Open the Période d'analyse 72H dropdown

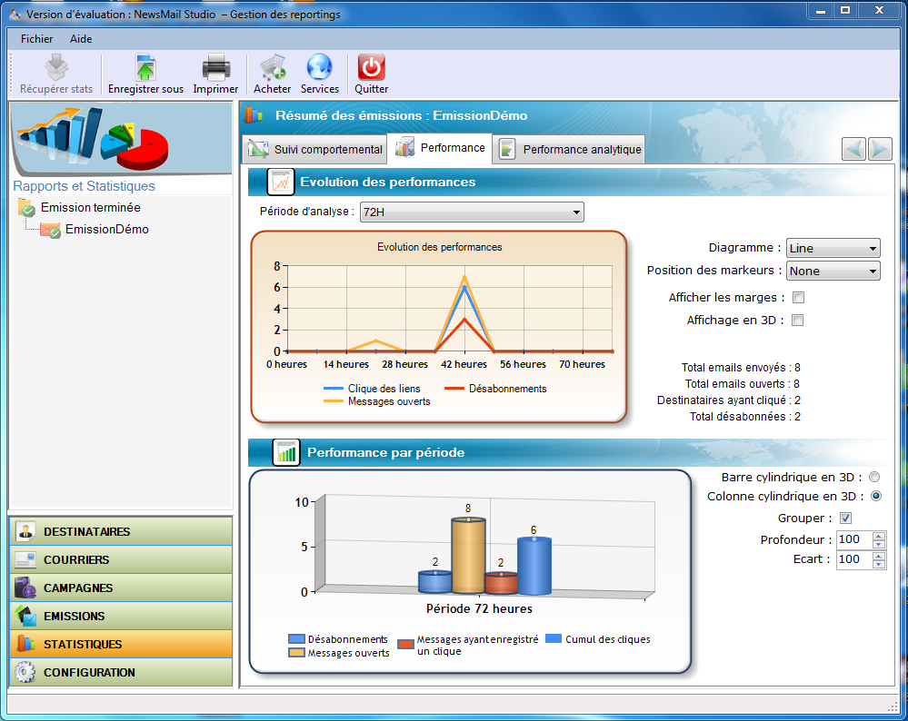point(472,212)
